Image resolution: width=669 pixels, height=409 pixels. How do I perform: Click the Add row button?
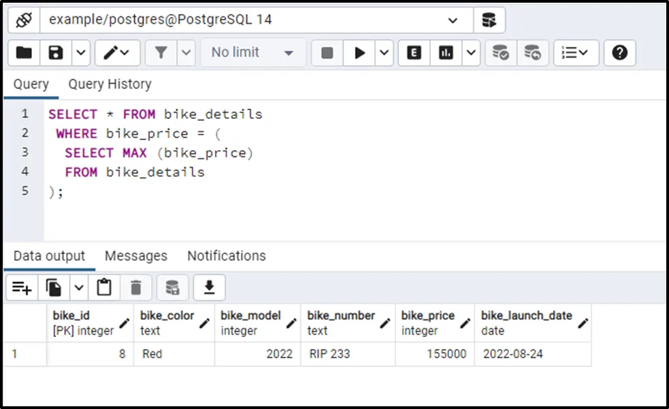point(22,288)
